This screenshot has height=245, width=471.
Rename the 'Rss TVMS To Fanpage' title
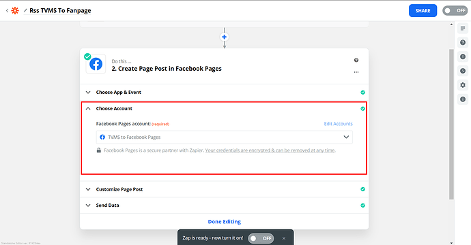[60, 10]
